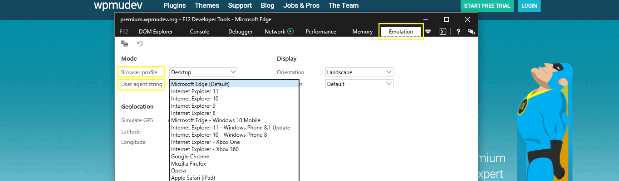Click the START FREE TRIAL button

click(487, 6)
